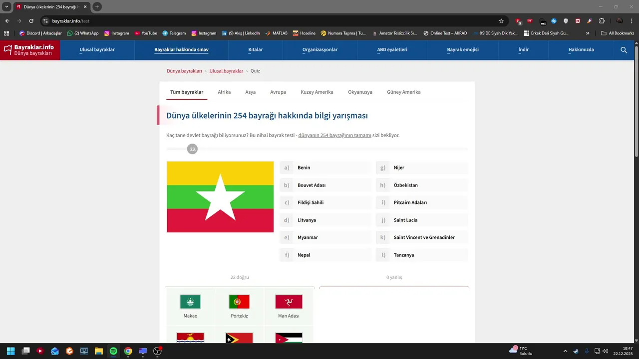Open All Bookmarks folder
The width and height of the screenshot is (639, 359).
618,33
